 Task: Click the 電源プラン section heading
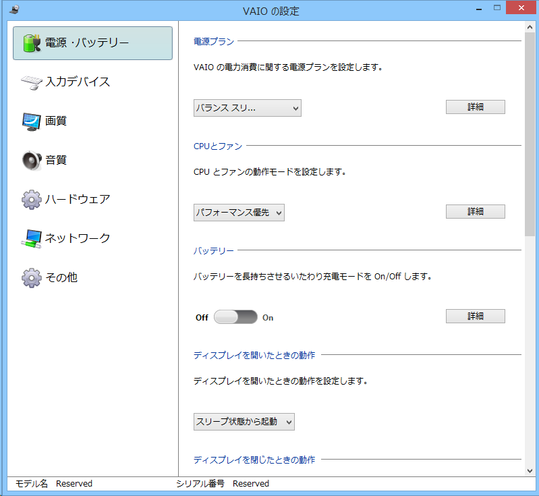tap(213, 42)
